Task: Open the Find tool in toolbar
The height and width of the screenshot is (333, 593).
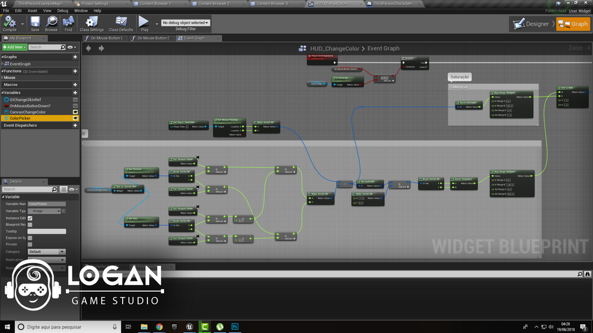Action: coord(68,24)
